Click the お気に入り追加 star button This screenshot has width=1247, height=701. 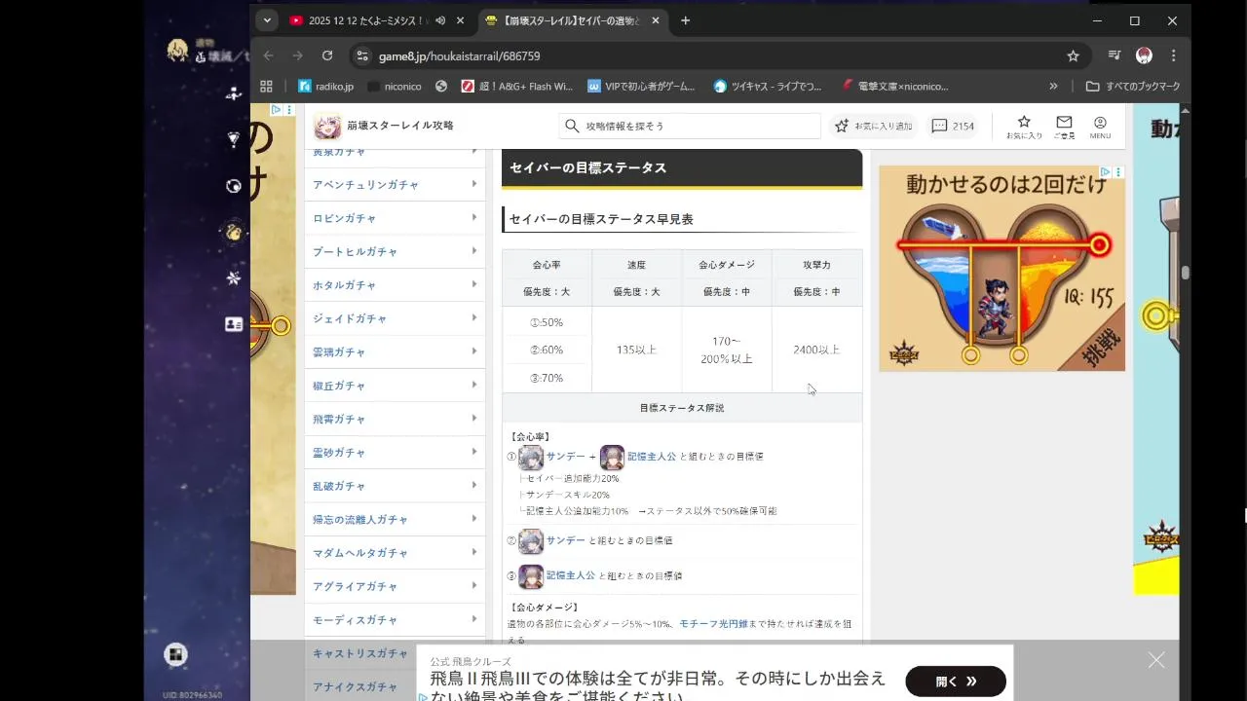coord(874,126)
